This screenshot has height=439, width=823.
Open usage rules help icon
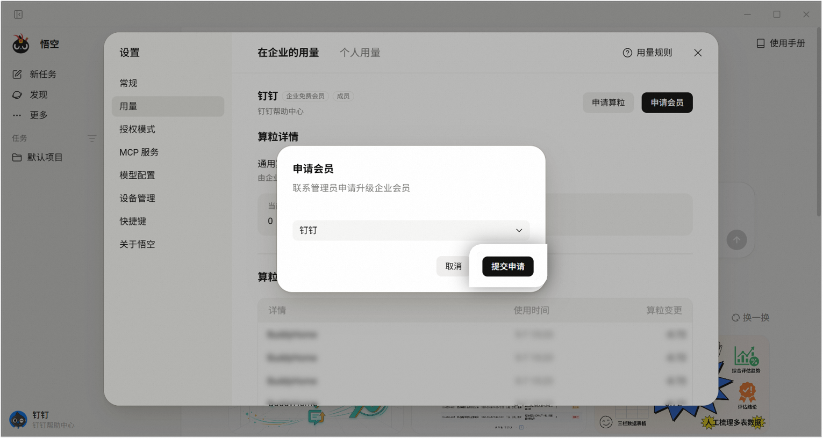(x=627, y=53)
